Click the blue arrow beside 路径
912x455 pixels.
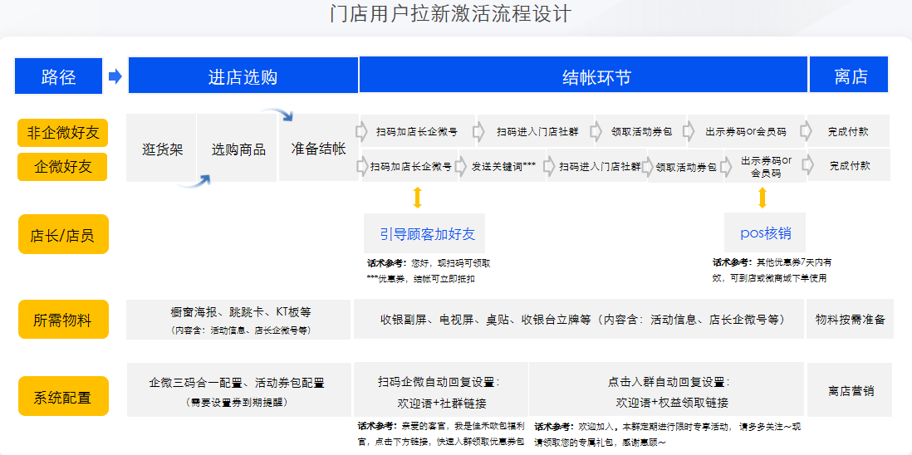point(115,76)
